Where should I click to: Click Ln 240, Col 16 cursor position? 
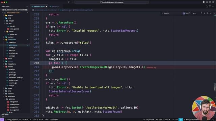tap(148, 120)
